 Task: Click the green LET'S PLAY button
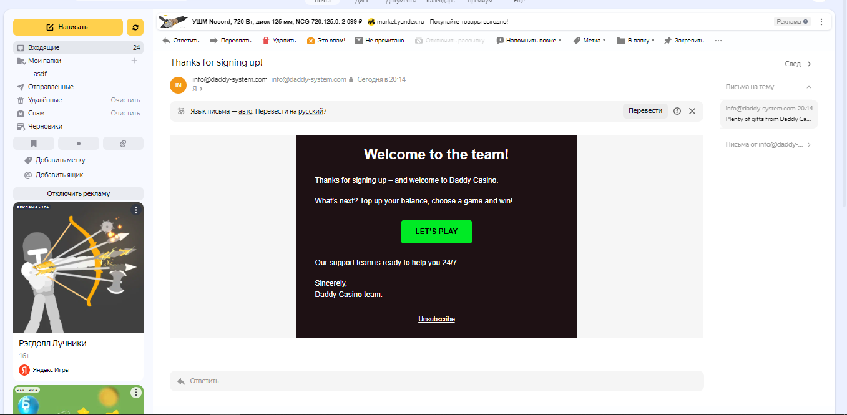[x=436, y=232]
